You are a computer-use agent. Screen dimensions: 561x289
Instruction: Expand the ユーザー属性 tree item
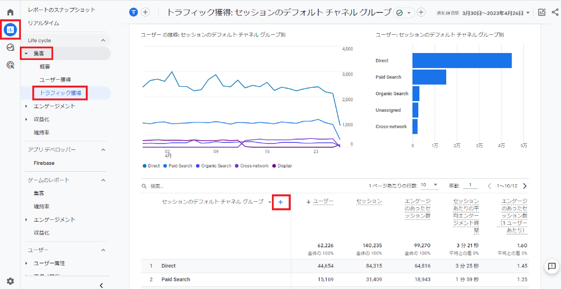(26, 263)
